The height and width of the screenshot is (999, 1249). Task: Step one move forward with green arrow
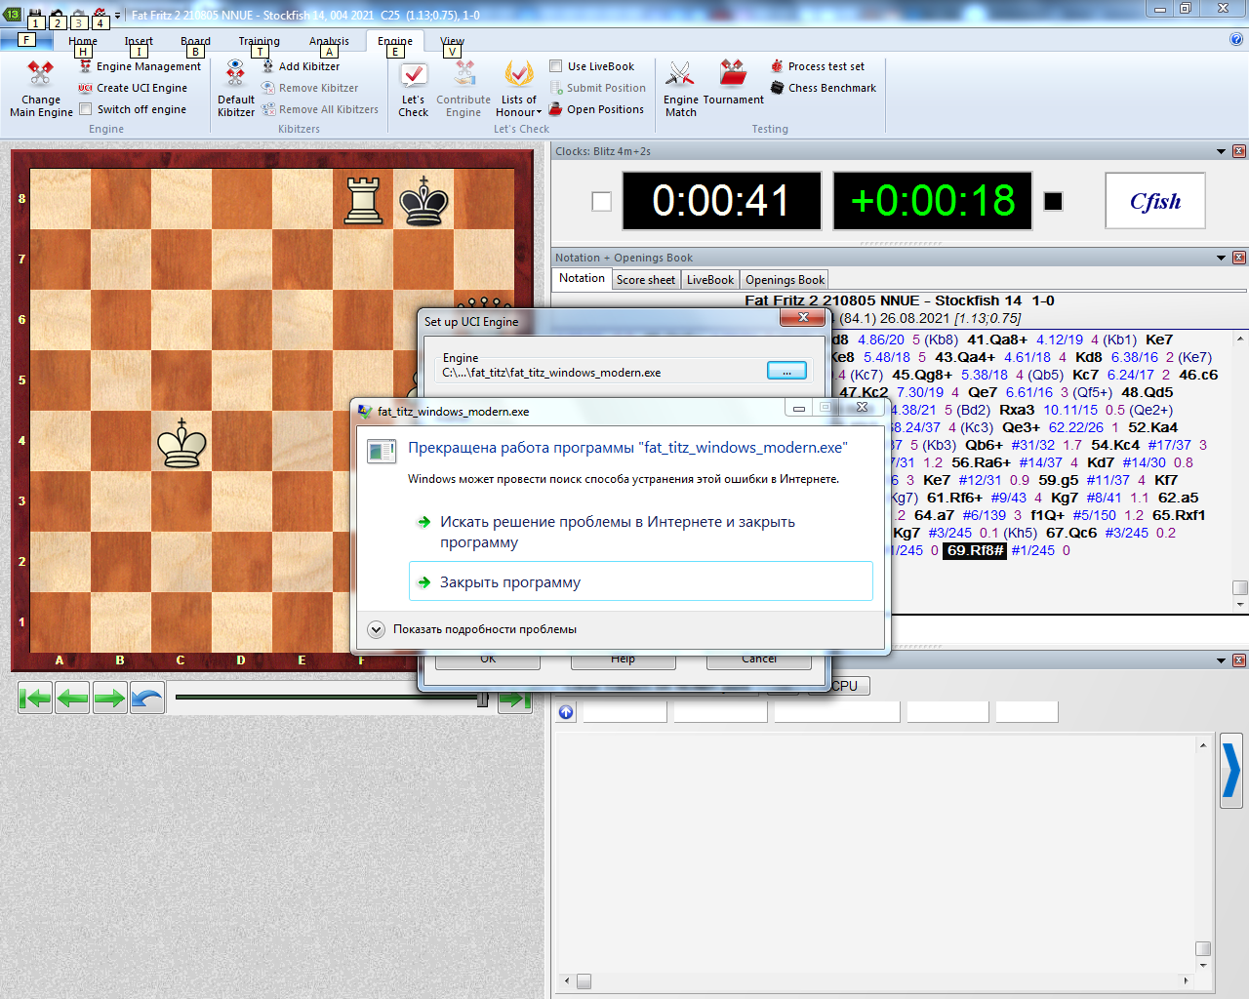[x=110, y=698]
